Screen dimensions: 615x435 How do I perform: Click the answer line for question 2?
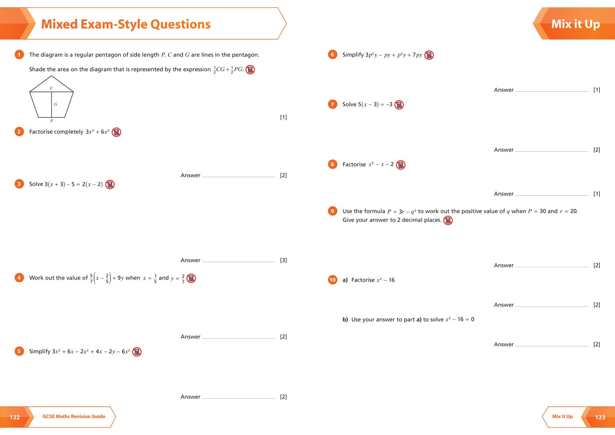239,176
